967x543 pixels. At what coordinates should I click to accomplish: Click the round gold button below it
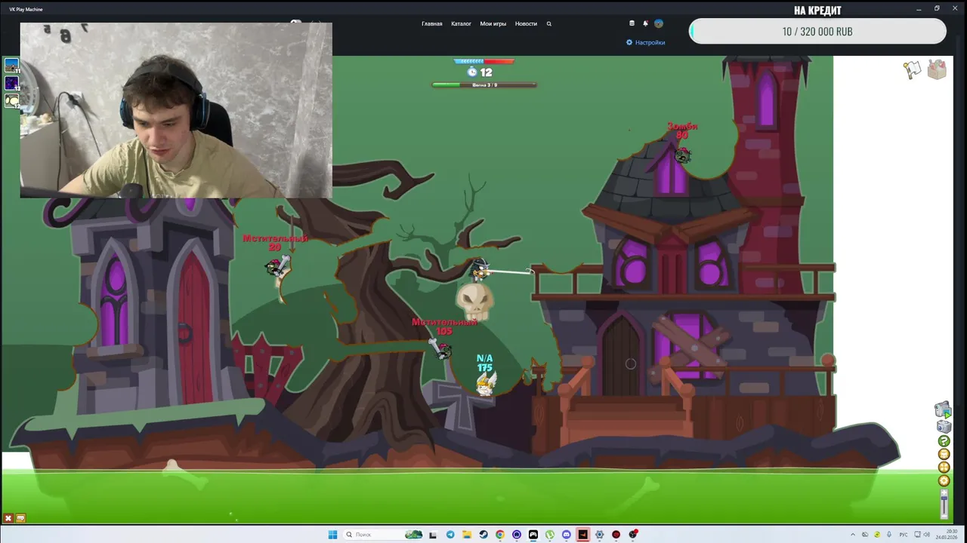tap(944, 468)
